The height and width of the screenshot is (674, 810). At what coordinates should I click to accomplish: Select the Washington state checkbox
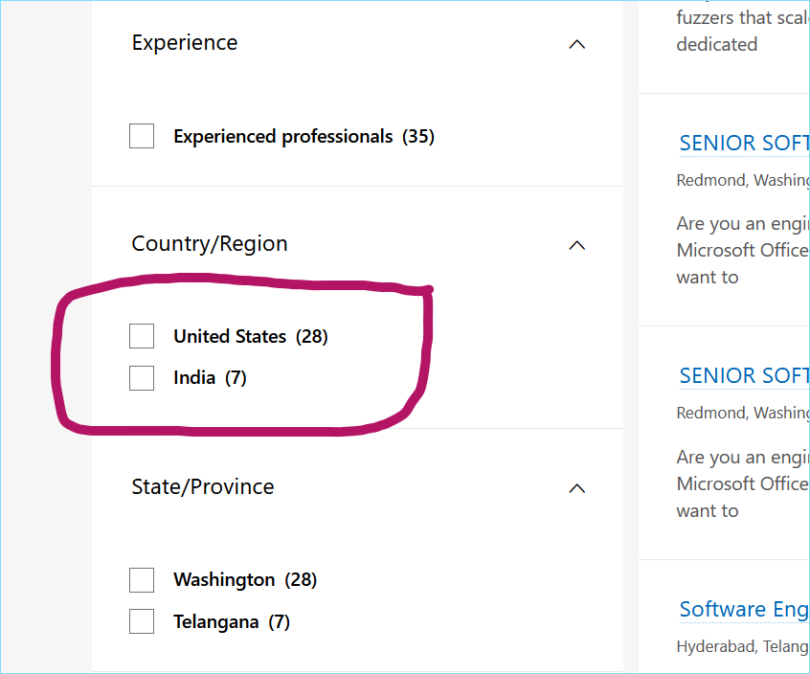click(142, 580)
